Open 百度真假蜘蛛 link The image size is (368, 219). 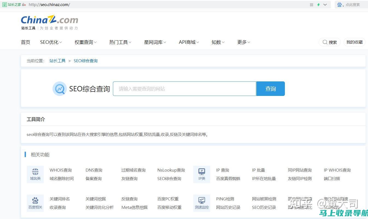pos(228,179)
